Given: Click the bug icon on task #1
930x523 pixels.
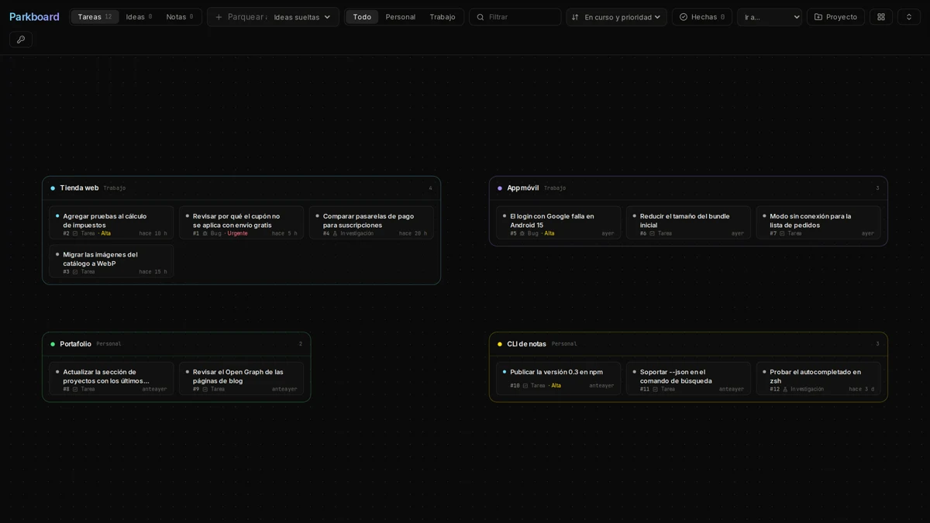Looking at the screenshot, I should pos(205,233).
